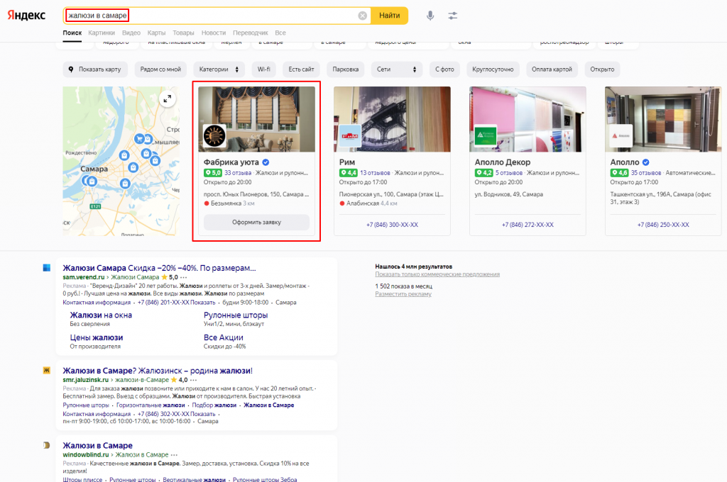Switch to the Видео tab
727x482 pixels.
point(131,33)
